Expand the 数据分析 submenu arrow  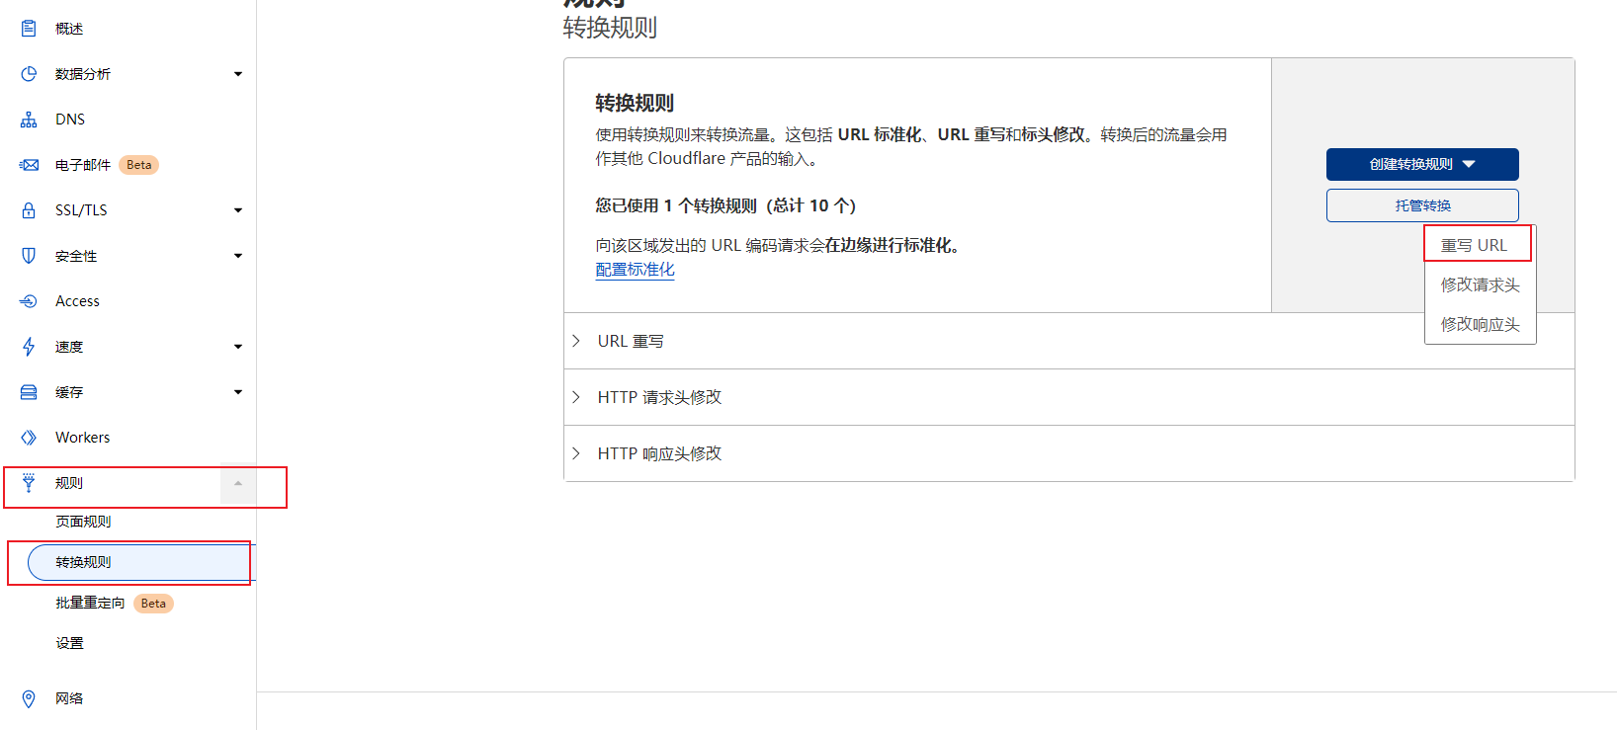tap(238, 74)
